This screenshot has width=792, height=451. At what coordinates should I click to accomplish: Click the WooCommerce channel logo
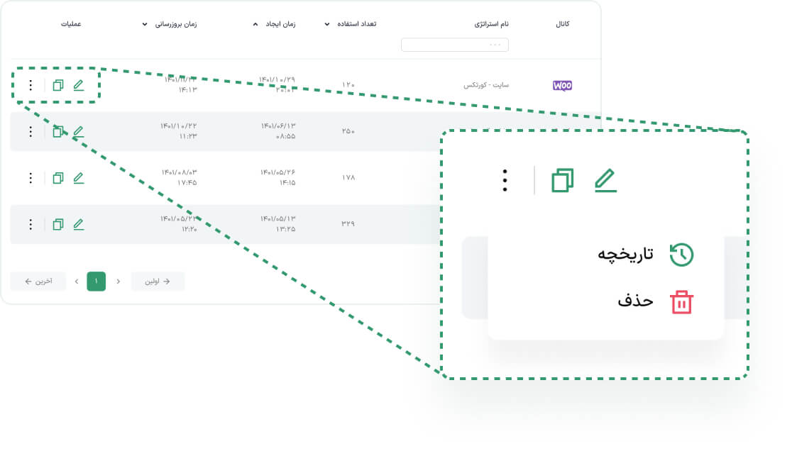coord(562,85)
